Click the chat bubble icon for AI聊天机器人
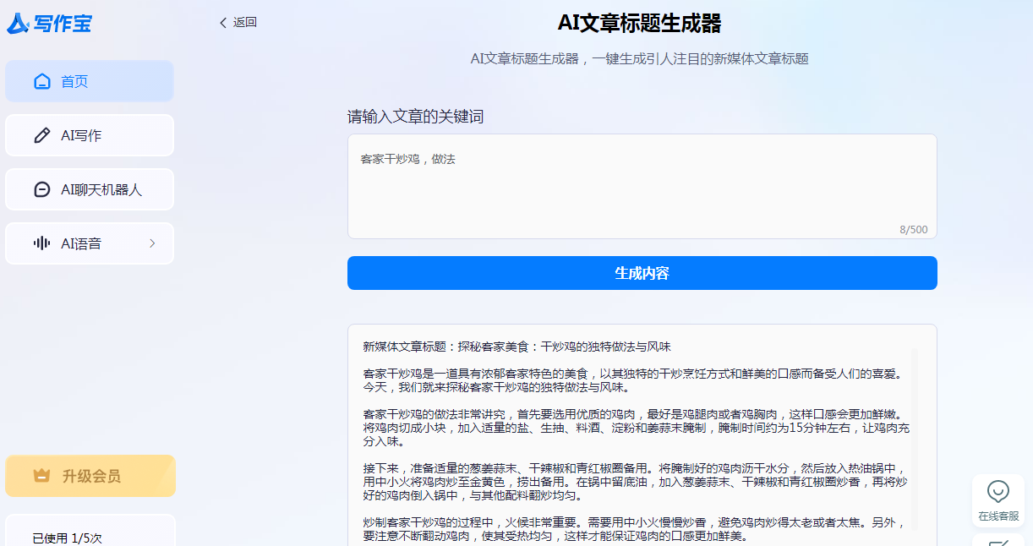The image size is (1033, 546). tap(41, 190)
